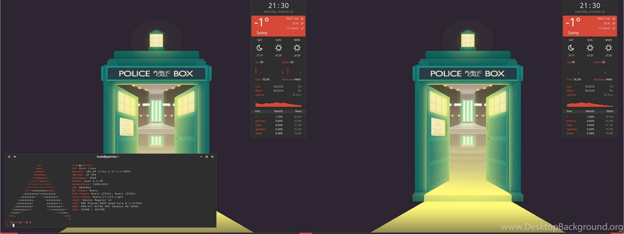The width and height of the screenshot is (624, 234).
Task: Click the pressure gauge icon beside 1033.7 mb, left widget
Action: (x=302, y=19)
